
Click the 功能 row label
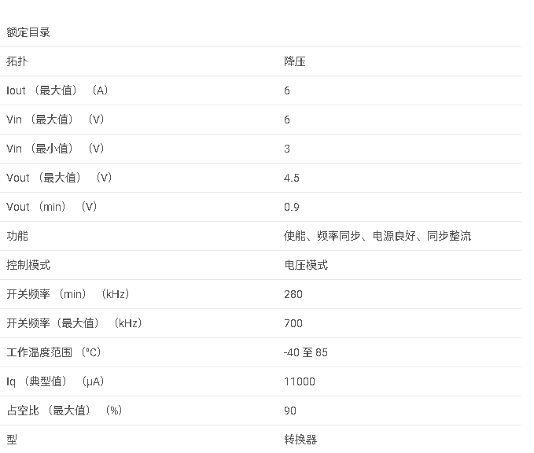click(x=17, y=236)
